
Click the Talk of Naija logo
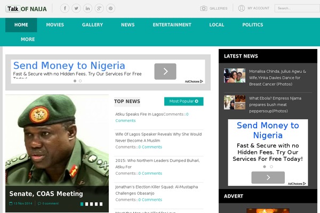(x=26, y=9)
